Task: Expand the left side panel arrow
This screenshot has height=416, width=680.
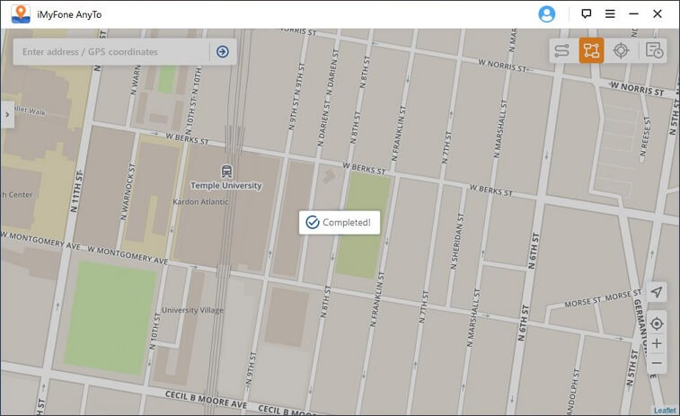Action: (7, 114)
